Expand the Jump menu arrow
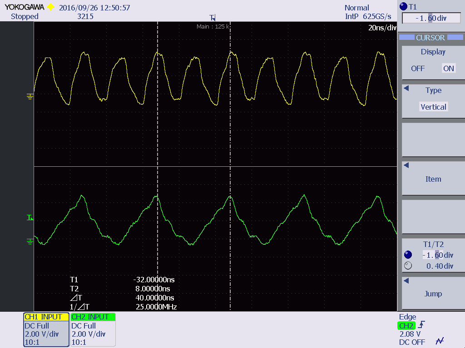The image size is (465, 348). [x=406, y=280]
